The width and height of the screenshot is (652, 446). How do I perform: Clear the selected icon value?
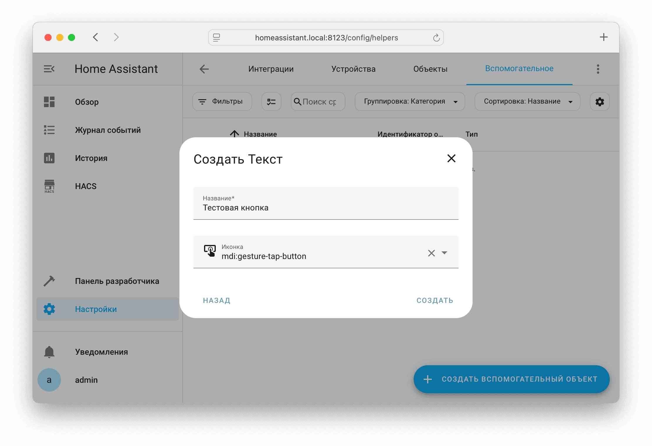point(431,253)
